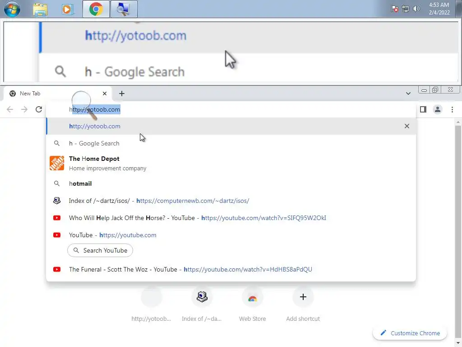Go back with the back arrow
Screen dimensions: 462x347
(10, 109)
